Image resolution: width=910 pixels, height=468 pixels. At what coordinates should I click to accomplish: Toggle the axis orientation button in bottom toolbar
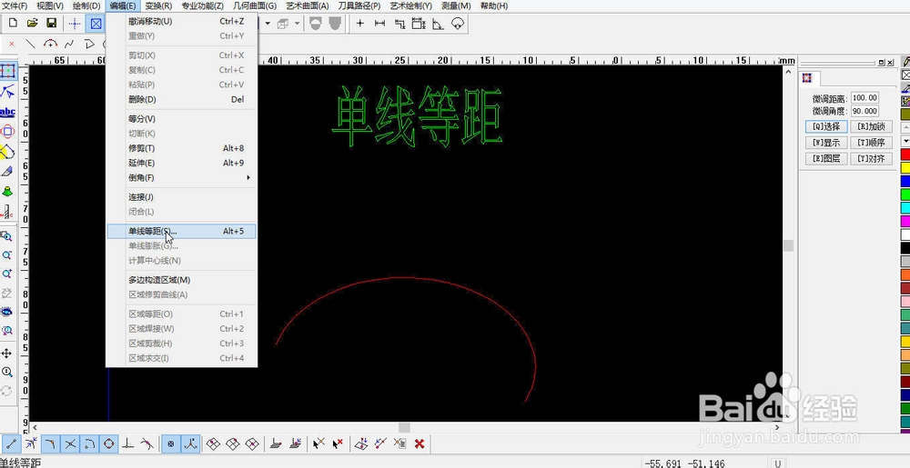[x=190, y=444]
